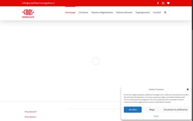Viewport: 193px width, 121px height.
Task: Go to Homepage menu item
Action: [x=70, y=12]
